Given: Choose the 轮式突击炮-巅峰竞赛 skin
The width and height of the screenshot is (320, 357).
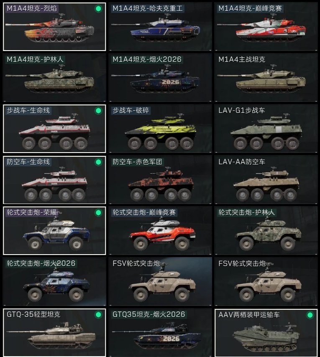Looking at the screenshot, I should coord(160,231).
